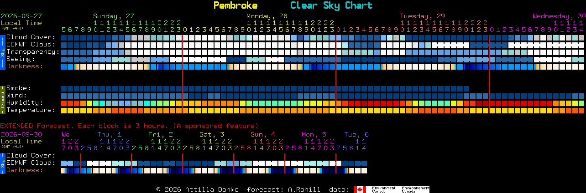Select the ECMWF Cloud row label
Viewport: 586px width, 193px height.
[31, 44]
